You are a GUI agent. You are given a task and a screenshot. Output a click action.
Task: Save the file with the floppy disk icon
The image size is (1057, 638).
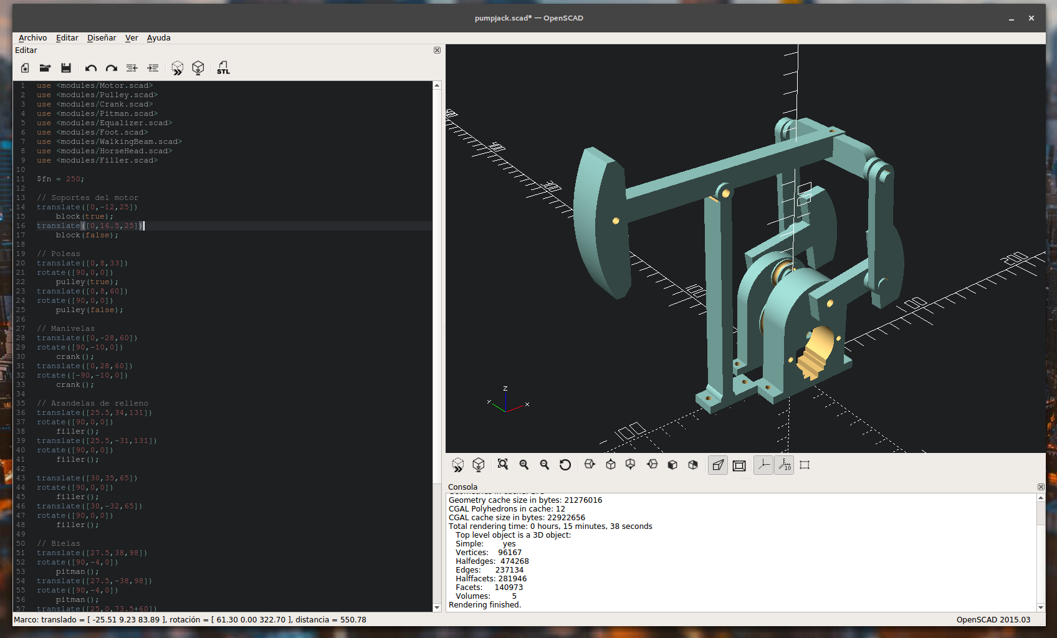pos(66,68)
